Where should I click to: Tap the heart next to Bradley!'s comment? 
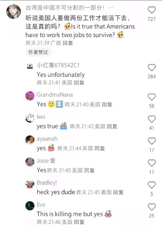pyautogui.click(x=152, y=185)
